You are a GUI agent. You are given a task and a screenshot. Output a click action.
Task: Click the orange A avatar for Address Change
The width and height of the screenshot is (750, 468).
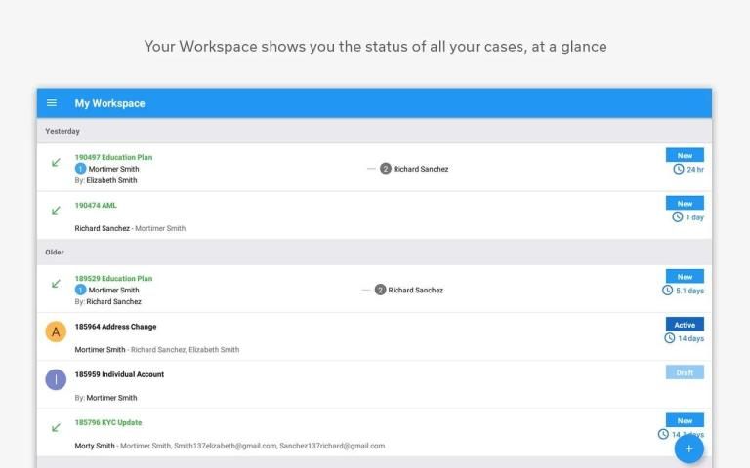(56, 331)
